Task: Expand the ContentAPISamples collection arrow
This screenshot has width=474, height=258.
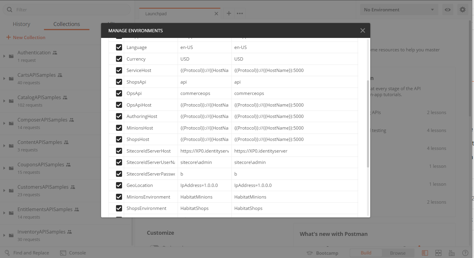Action: [4, 146]
